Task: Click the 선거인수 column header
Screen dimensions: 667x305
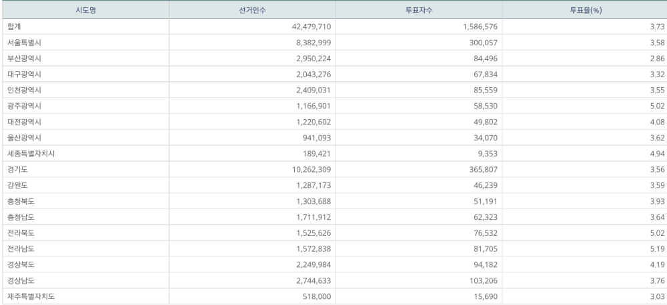Action: tap(252, 10)
